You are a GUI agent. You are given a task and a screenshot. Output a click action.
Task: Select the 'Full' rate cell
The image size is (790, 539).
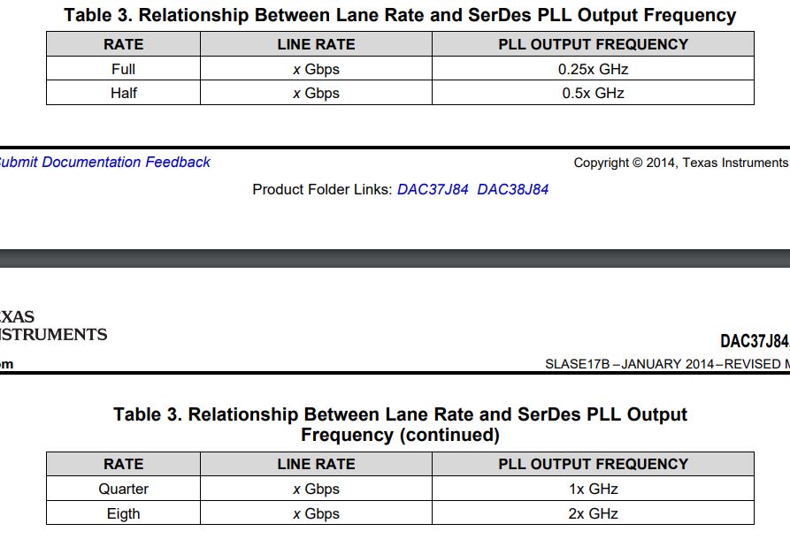pyautogui.click(x=123, y=69)
